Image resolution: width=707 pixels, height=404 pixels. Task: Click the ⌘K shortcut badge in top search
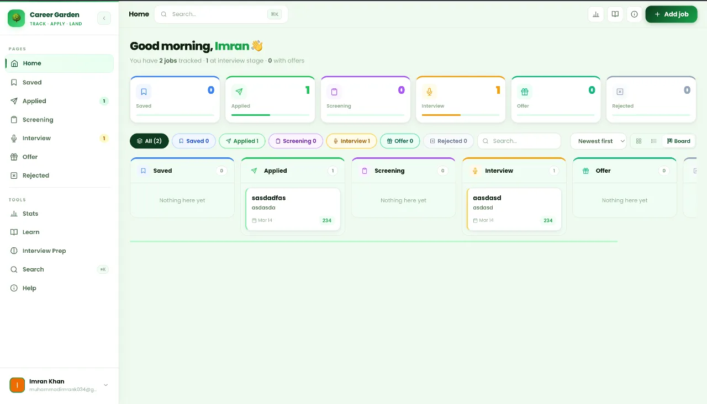(x=274, y=14)
